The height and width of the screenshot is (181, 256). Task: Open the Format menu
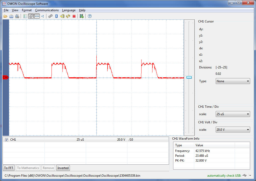point(27,10)
